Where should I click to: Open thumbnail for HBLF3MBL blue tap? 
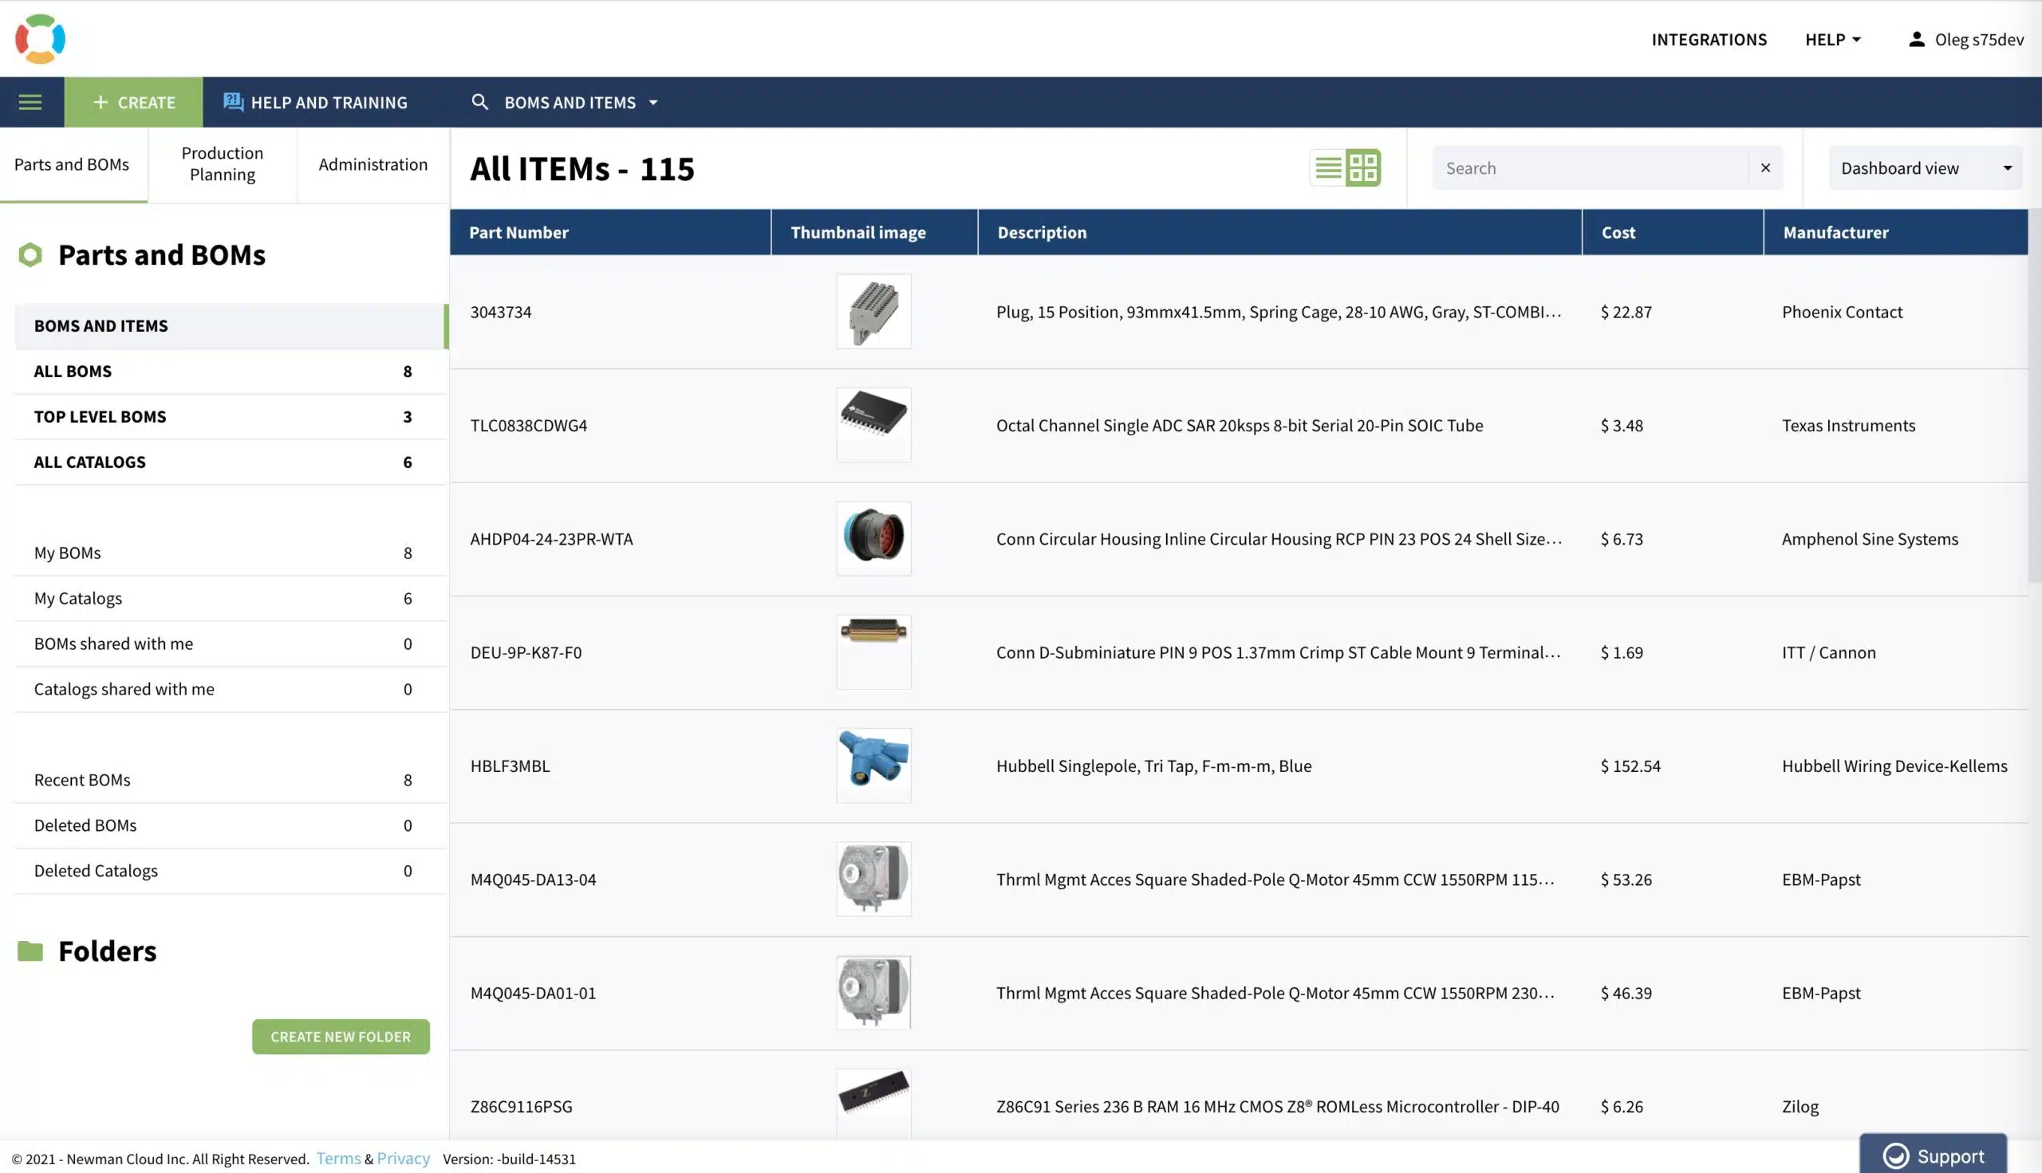[873, 766]
